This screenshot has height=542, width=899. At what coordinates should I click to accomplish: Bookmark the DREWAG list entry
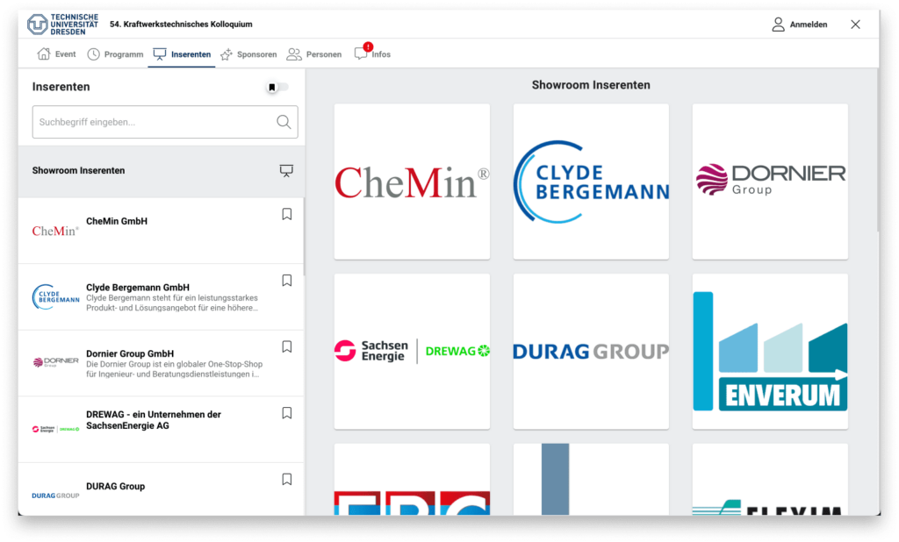point(286,413)
